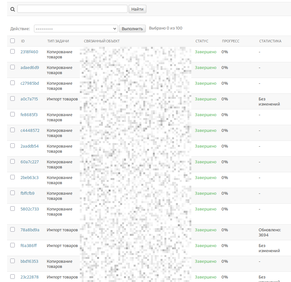Click the Выполнить button

pos(132,29)
